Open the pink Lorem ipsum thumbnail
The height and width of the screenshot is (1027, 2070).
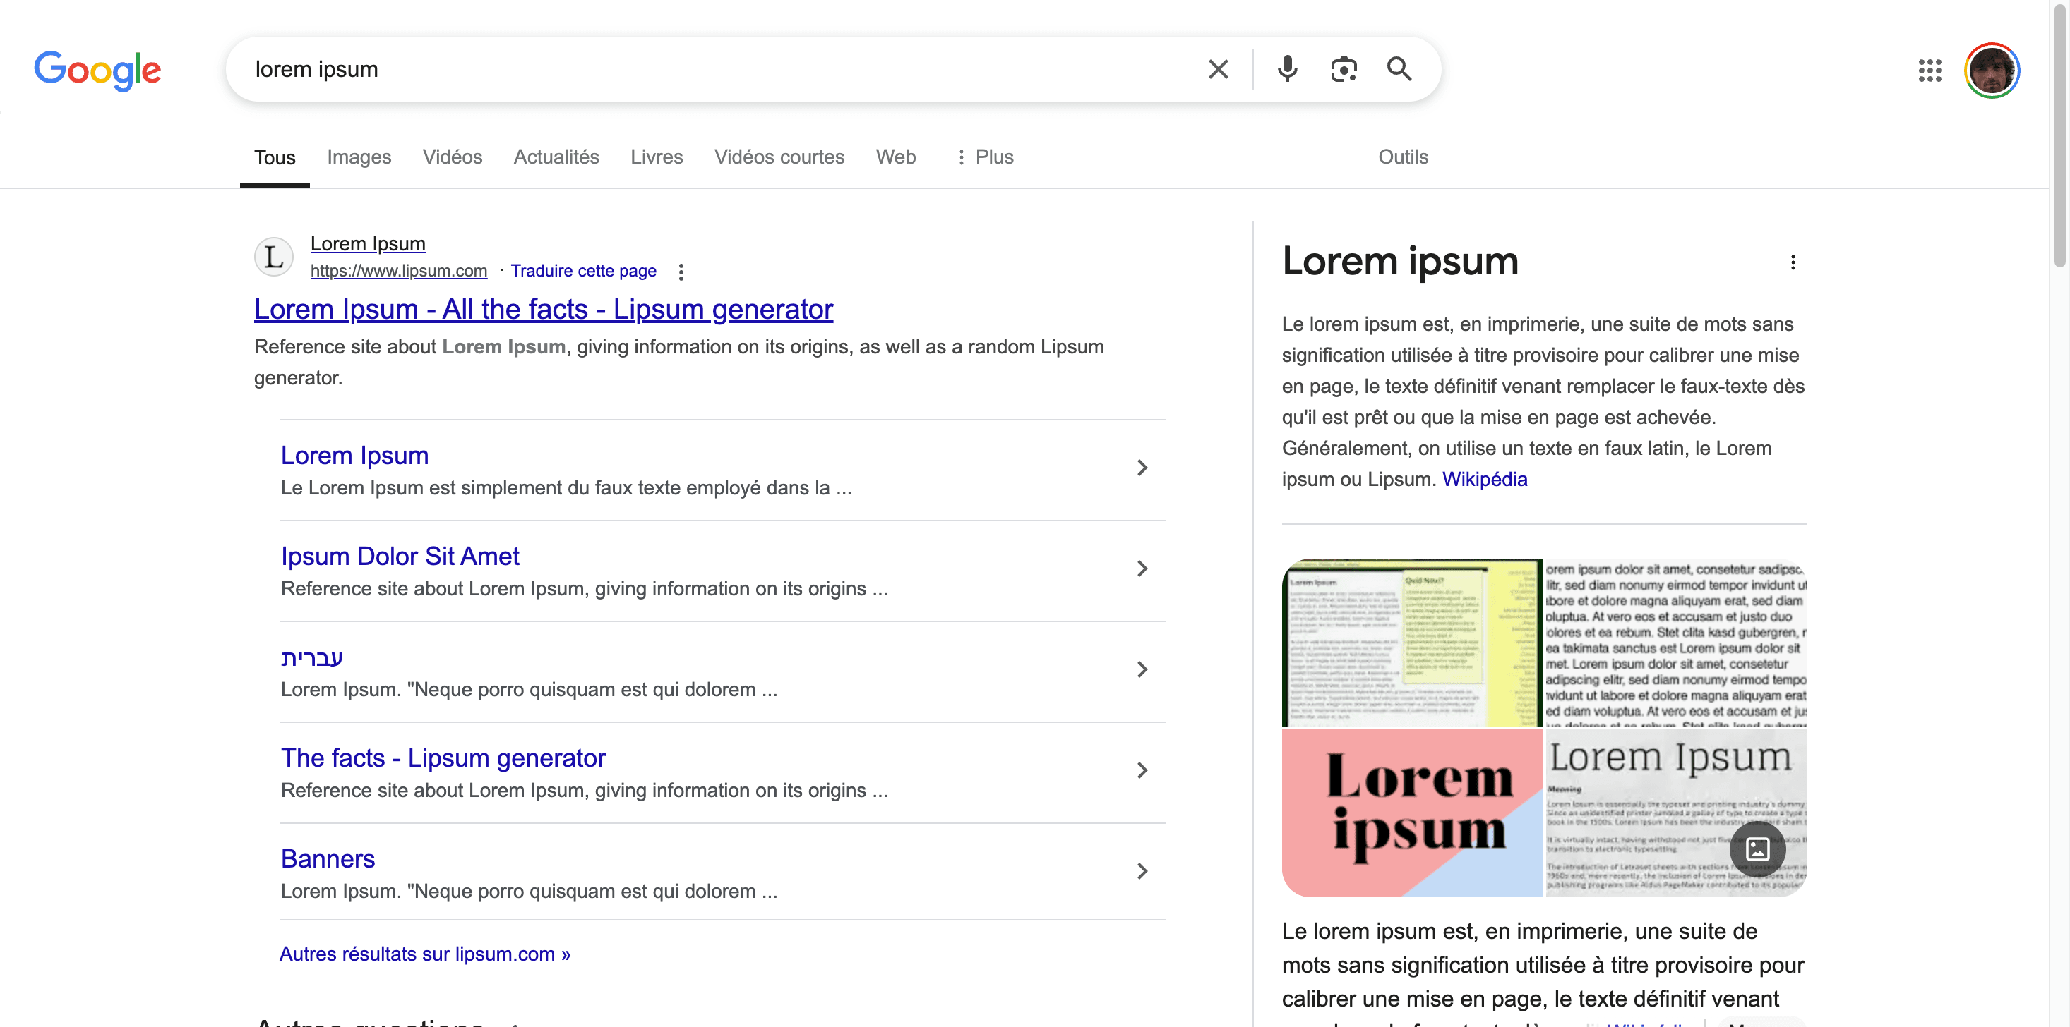[x=1412, y=813]
